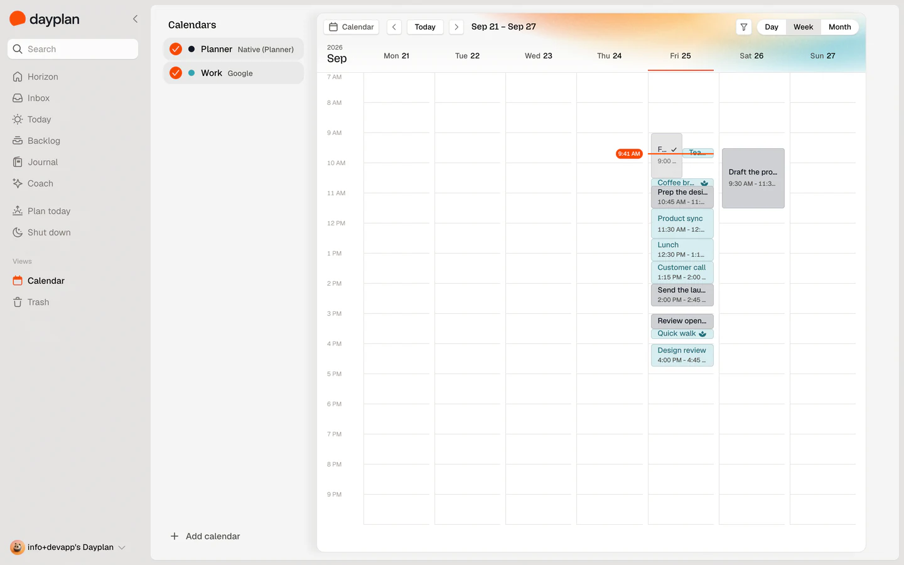Screen dimensions: 904x565
Task: Click the Work calendar teal color dot
Action: coord(191,73)
